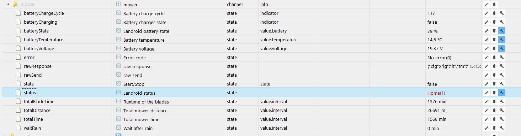The height and width of the screenshot is (136, 521).
Task: Click the raw response JSON value cell
Action: (454, 66)
